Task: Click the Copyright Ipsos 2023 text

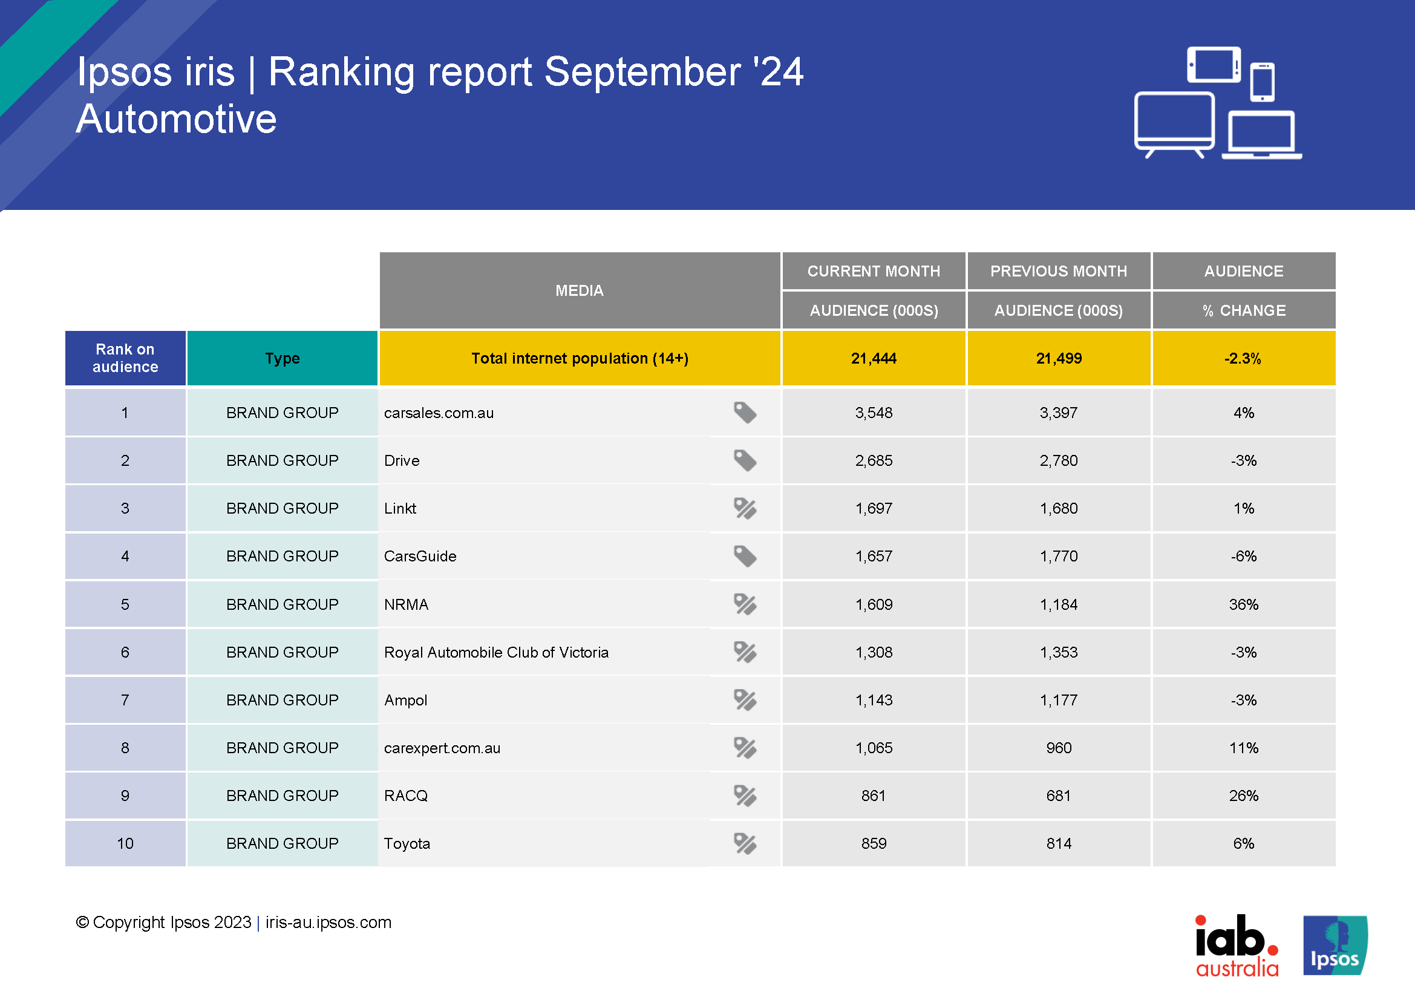Action: click(164, 923)
